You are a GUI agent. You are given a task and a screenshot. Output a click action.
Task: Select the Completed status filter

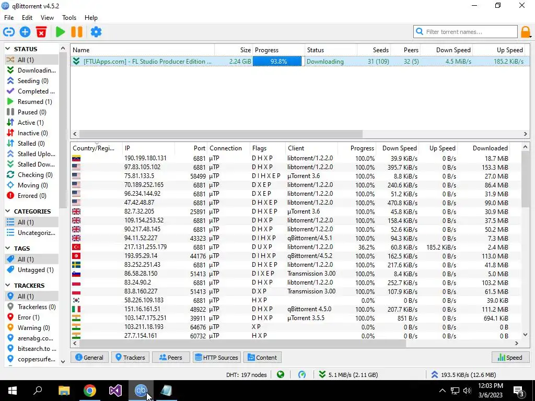(x=31, y=91)
